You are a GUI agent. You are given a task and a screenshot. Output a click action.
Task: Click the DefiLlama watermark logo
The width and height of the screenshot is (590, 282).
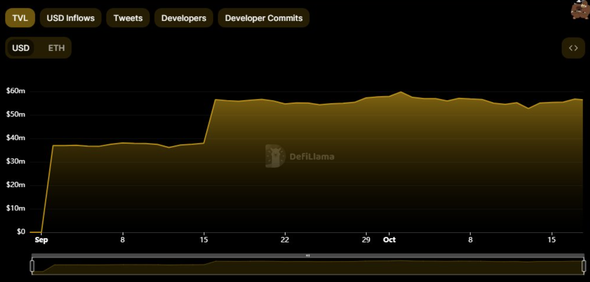click(x=300, y=156)
